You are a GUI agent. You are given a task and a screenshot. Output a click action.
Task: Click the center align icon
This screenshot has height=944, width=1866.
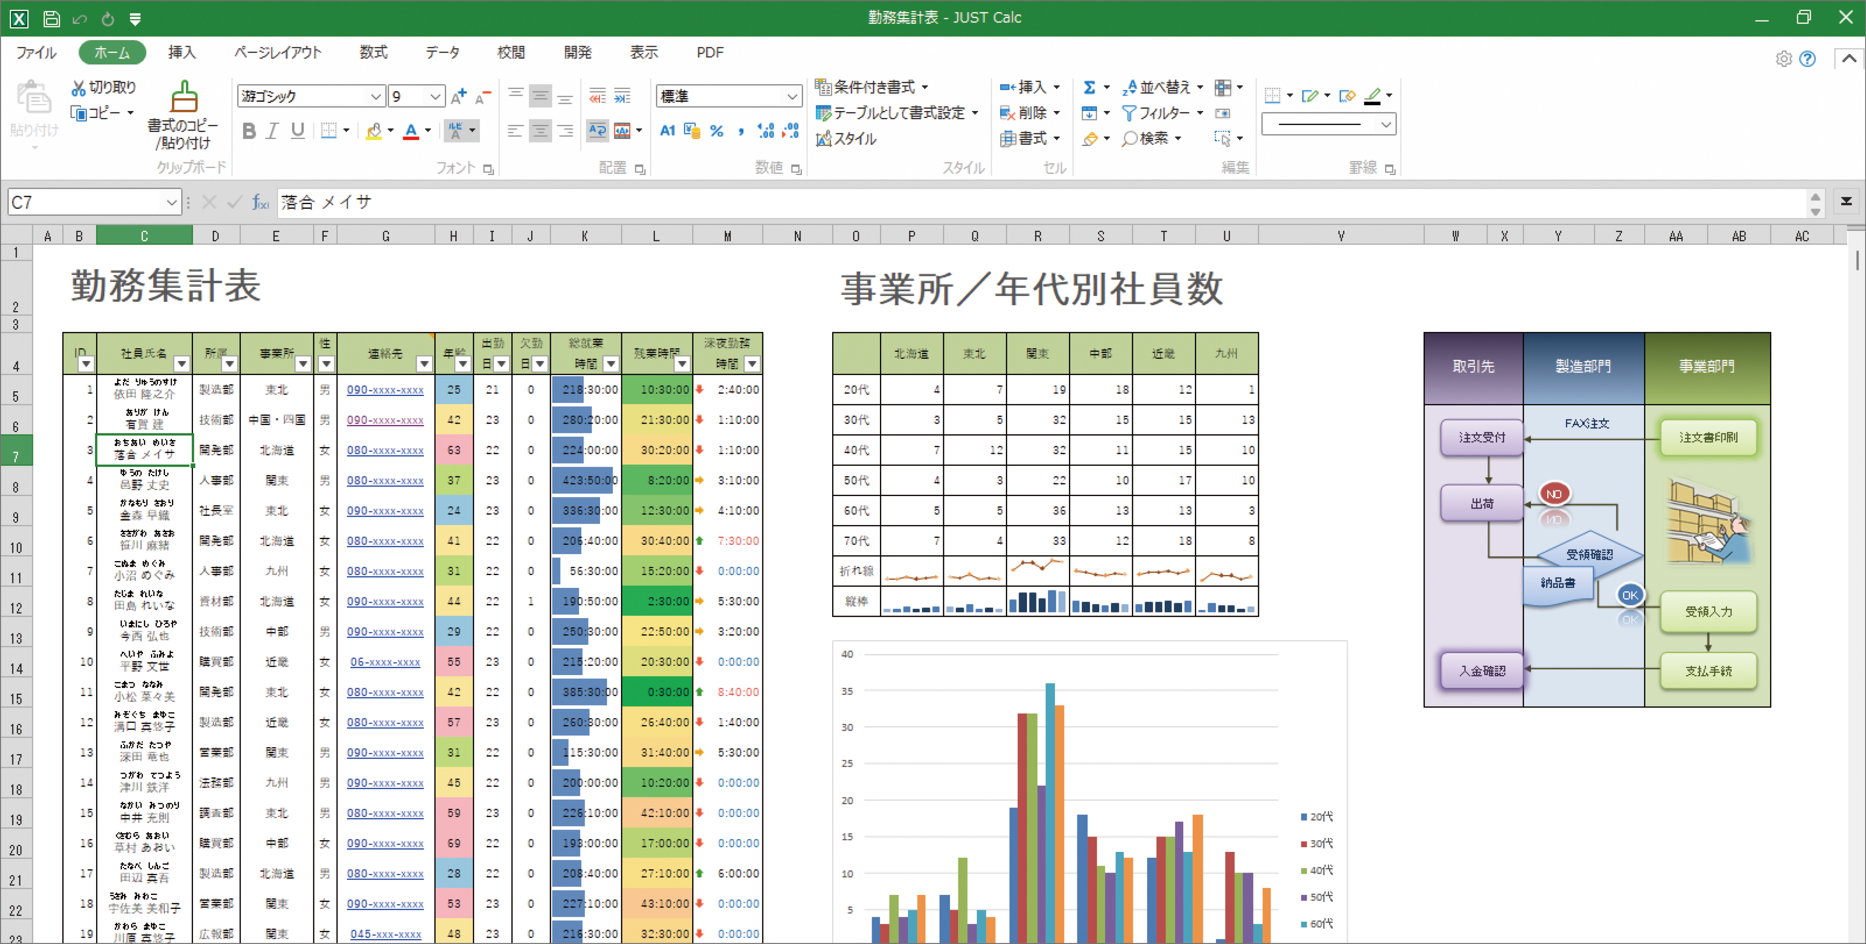tap(540, 131)
